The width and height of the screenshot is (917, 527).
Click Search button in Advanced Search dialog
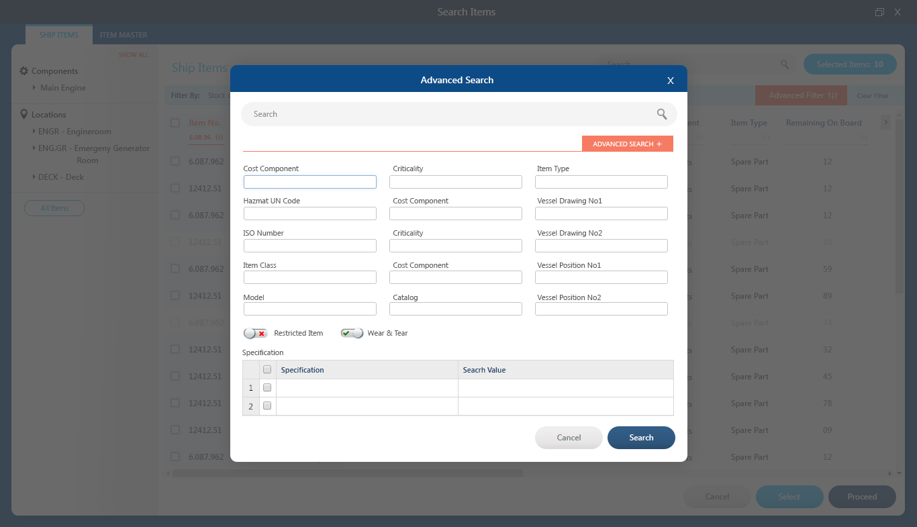pyautogui.click(x=641, y=438)
